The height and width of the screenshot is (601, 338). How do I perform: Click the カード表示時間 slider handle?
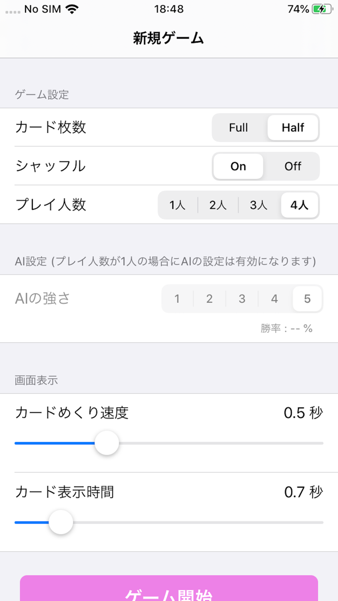coord(61,522)
